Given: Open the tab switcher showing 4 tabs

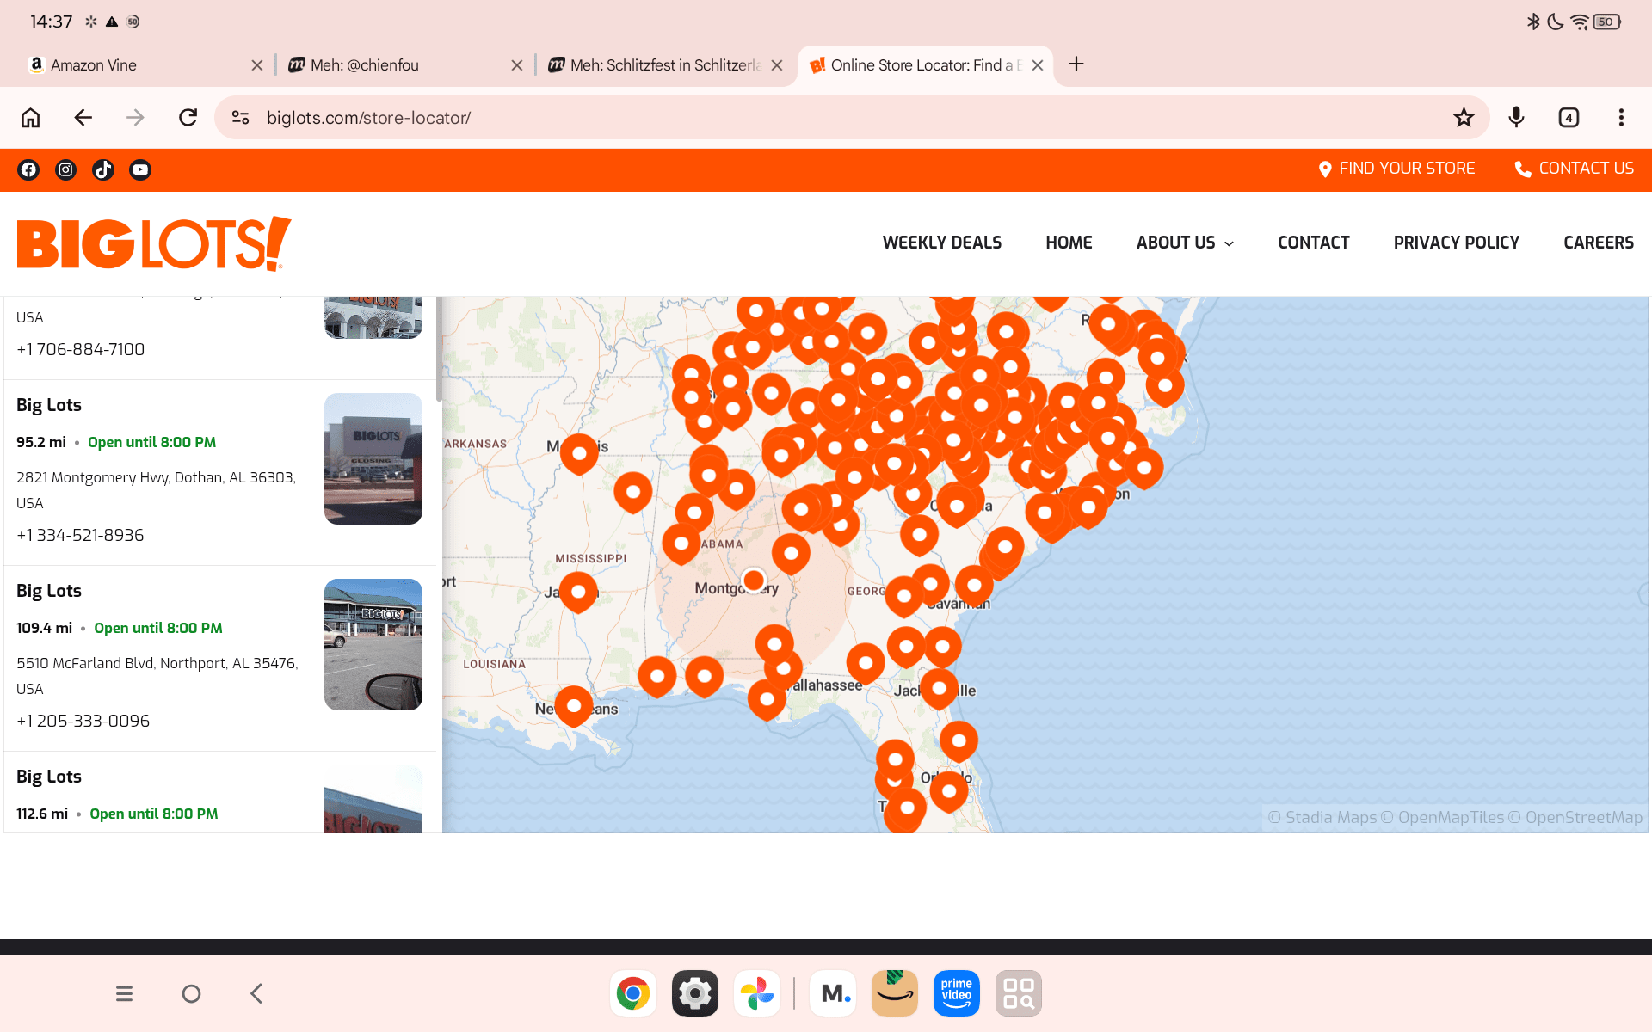Looking at the screenshot, I should pos(1569,118).
